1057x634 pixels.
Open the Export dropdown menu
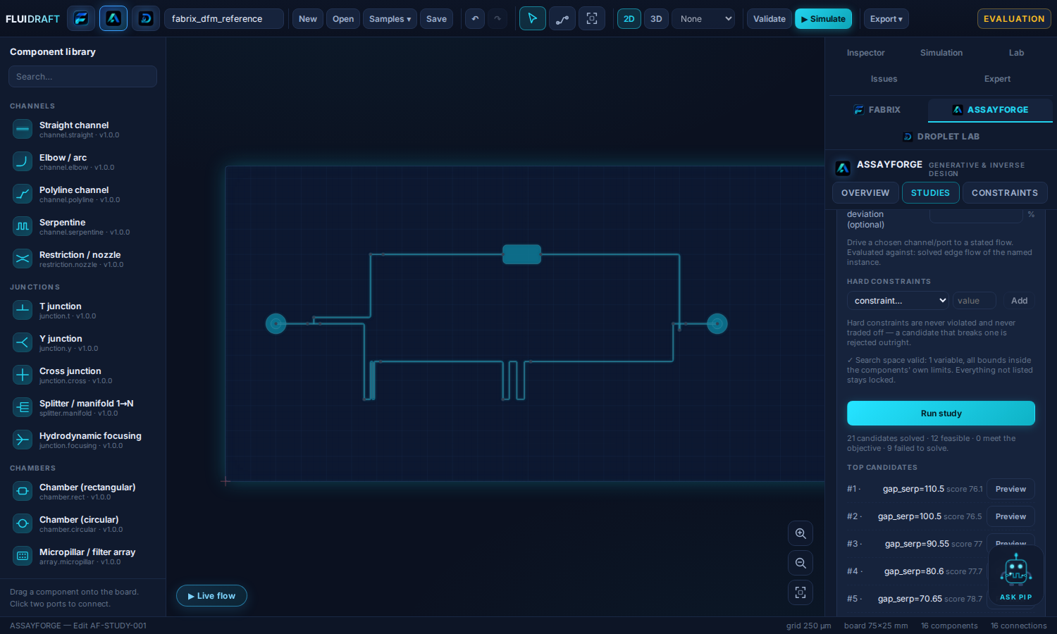[x=886, y=19]
